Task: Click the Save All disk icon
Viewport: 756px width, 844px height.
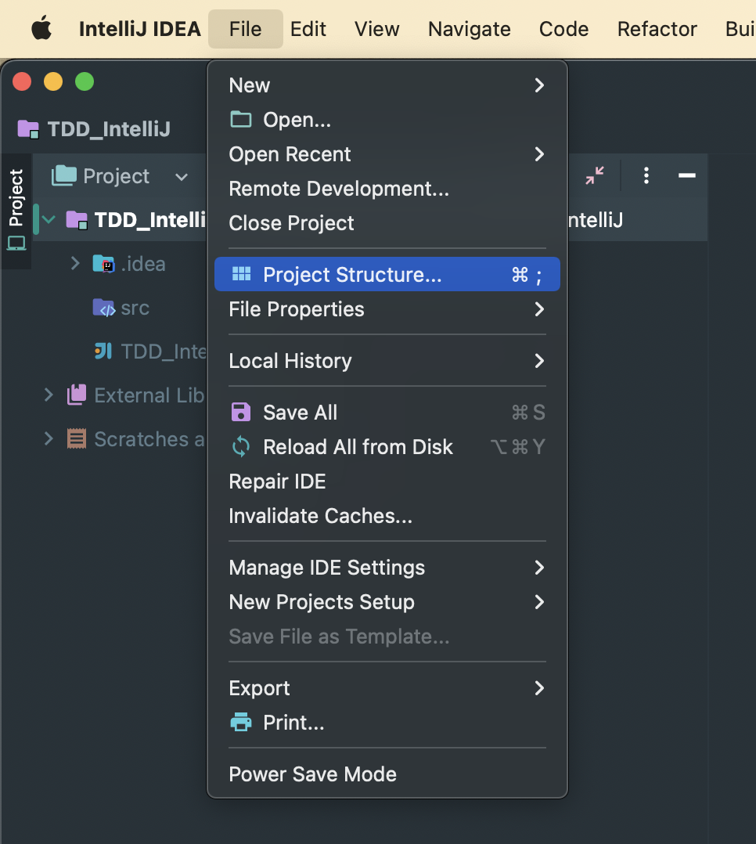Action: 241,413
